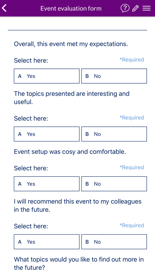Choose Yes for topics interesting and useful
155x275 pixels.
tap(47, 134)
